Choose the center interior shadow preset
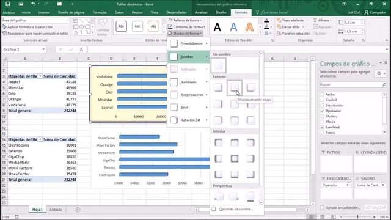The height and width of the screenshot is (220, 391). tap(235, 158)
